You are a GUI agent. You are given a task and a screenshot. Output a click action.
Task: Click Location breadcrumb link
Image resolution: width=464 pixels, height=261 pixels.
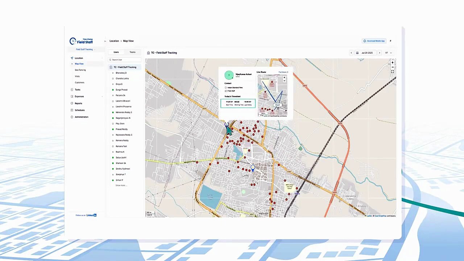click(114, 41)
